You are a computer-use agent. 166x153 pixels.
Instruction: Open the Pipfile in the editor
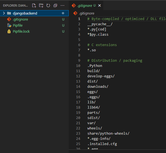click(18, 25)
